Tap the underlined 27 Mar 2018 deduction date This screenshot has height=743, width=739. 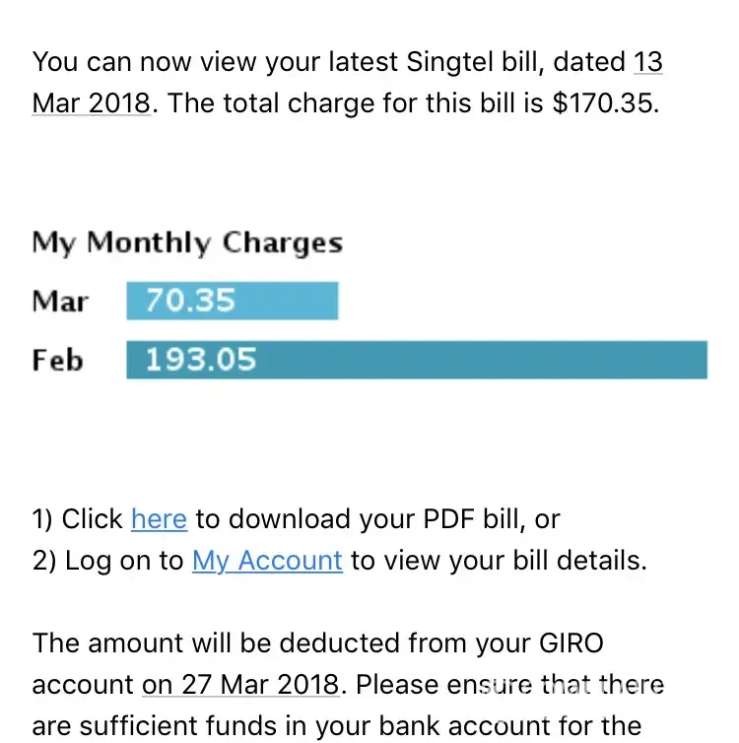click(242, 684)
